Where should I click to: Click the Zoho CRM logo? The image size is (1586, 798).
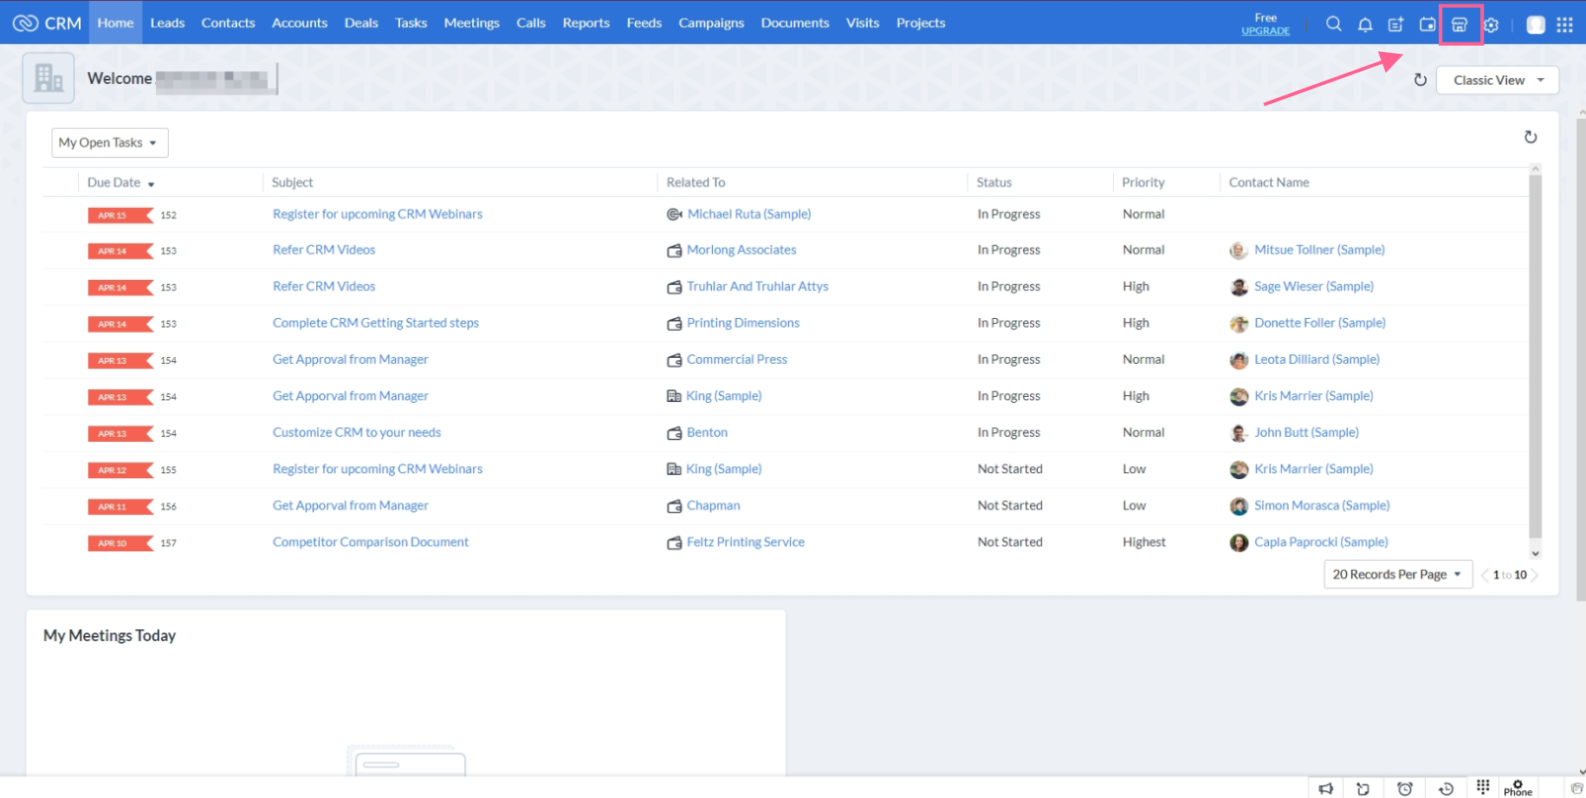[x=47, y=23]
